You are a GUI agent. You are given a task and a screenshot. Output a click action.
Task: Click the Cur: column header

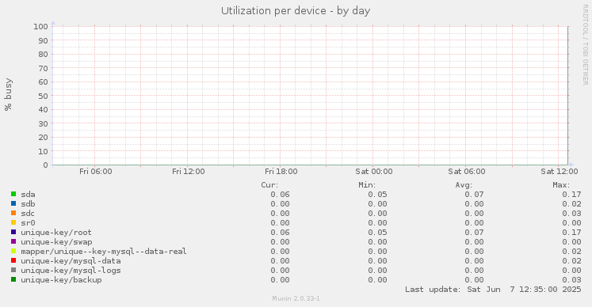coord(269,185)
